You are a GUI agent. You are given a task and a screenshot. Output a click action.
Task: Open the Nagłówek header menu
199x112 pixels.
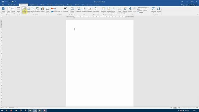tap(104, 10)
